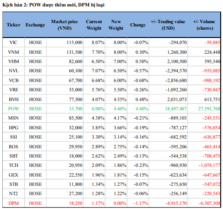Viewport: 223px width, 209px height.
Task: Click DPM trading value '-4,915,170'
Action: pos(176,203)
